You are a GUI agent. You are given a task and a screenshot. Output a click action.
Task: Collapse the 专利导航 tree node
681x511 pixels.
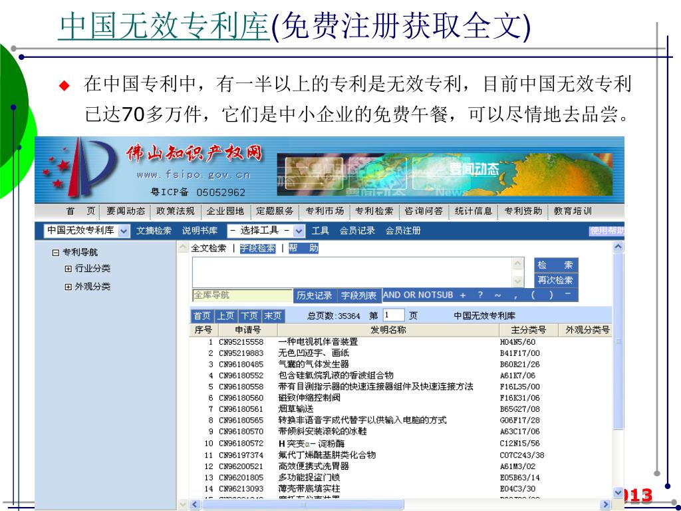56,252
